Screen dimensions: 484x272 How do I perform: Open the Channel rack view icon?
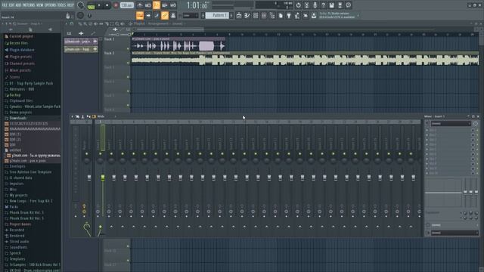click(256, 15)
